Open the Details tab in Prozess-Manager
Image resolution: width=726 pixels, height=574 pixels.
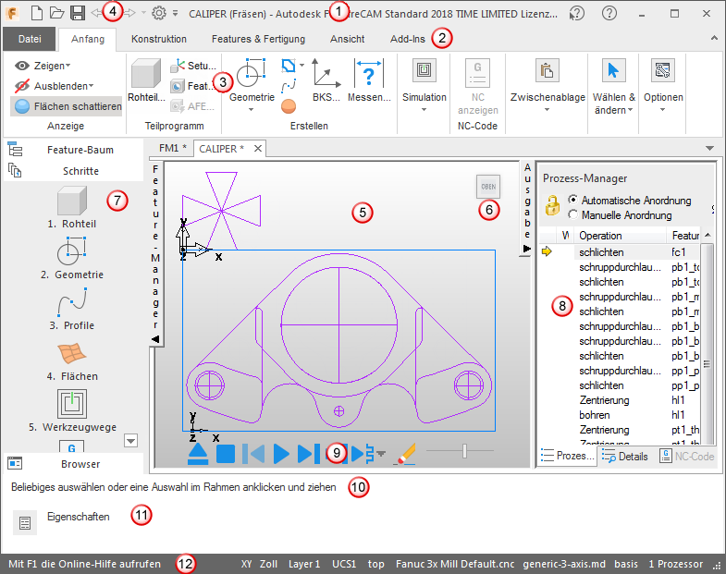click(625, 456)
